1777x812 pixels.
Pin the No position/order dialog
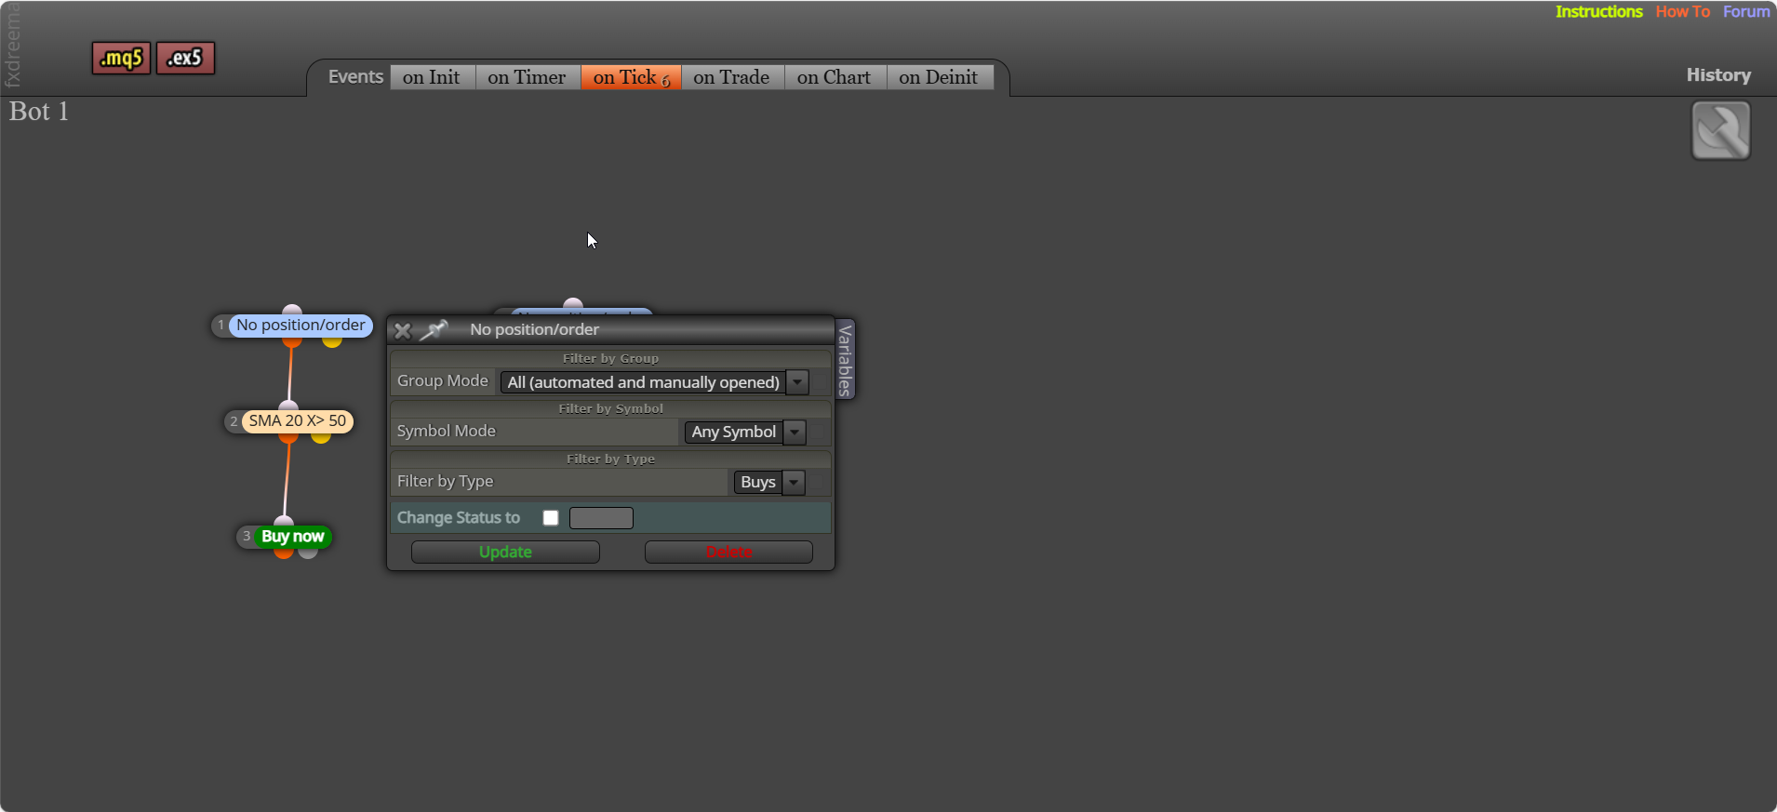point(434,329)
